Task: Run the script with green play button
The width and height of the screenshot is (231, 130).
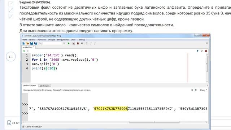Action: (69, 43)
